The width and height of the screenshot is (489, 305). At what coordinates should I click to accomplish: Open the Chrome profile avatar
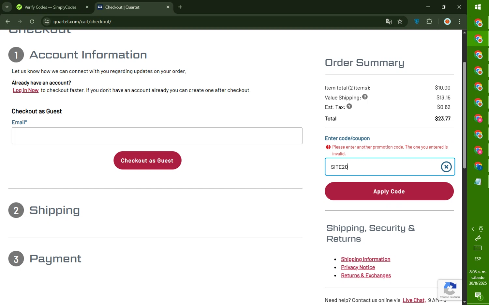coord(447,21)
